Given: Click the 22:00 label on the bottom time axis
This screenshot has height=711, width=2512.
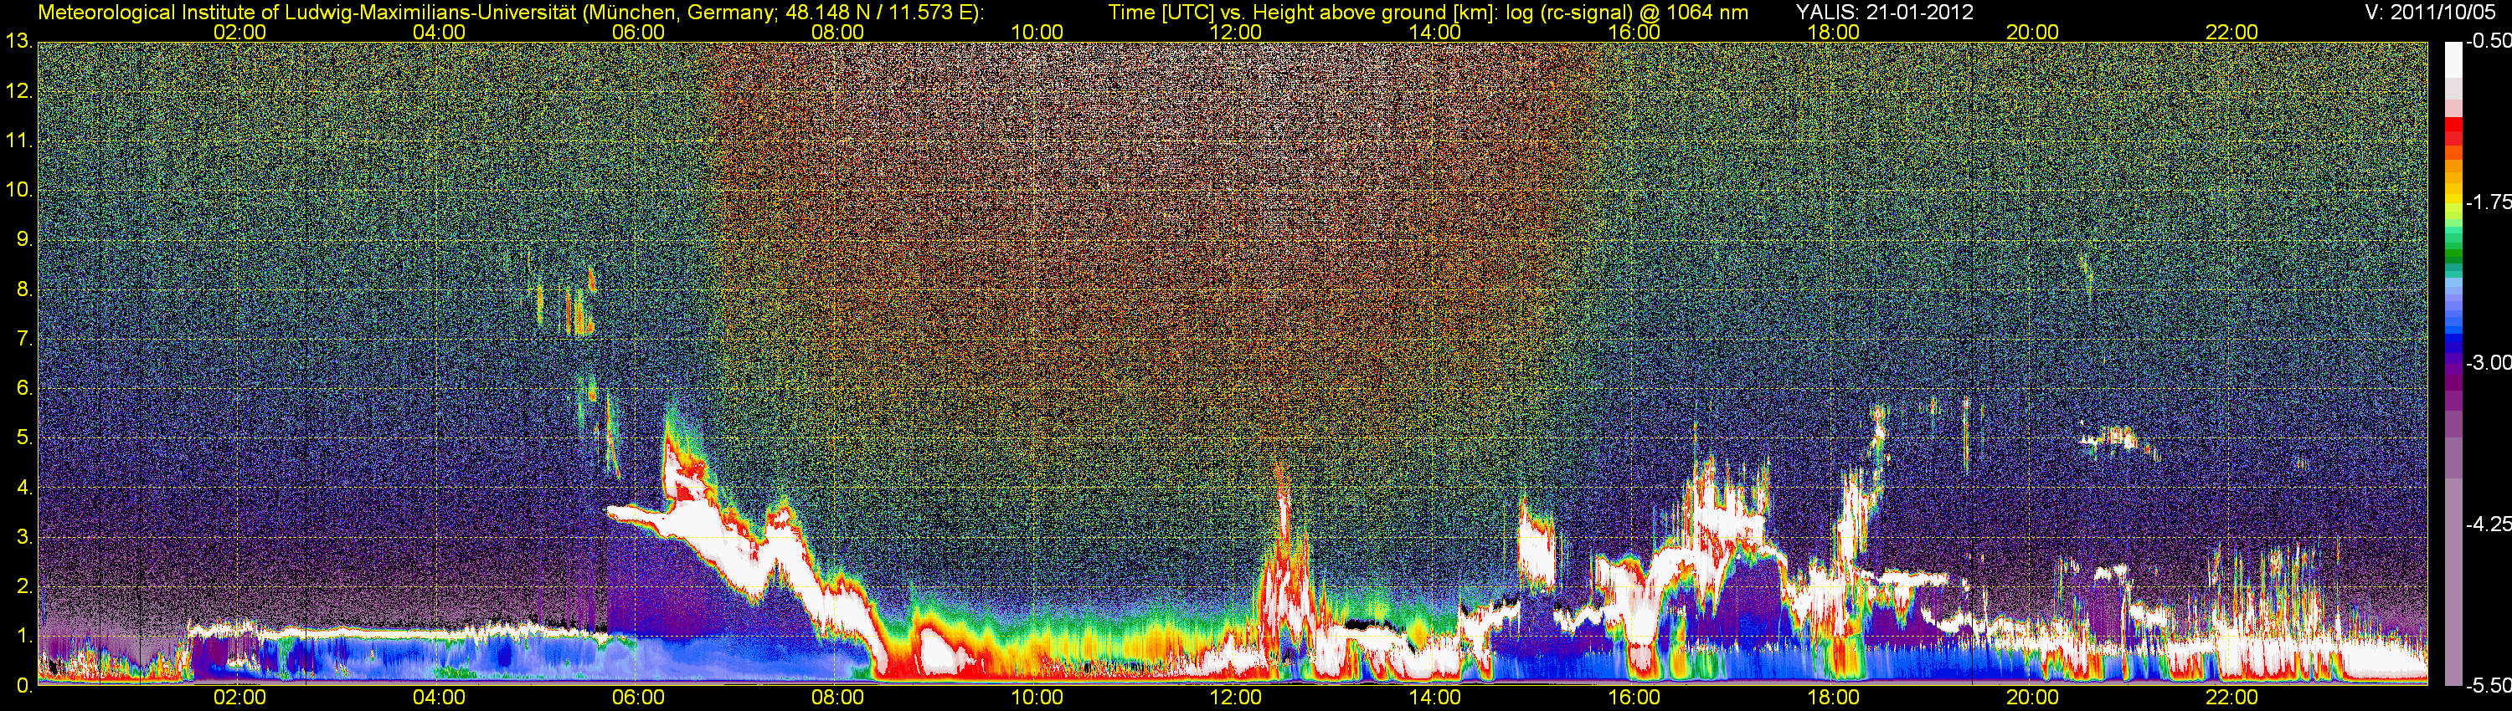Looking at the screenshot, I should click(2232, 698).
